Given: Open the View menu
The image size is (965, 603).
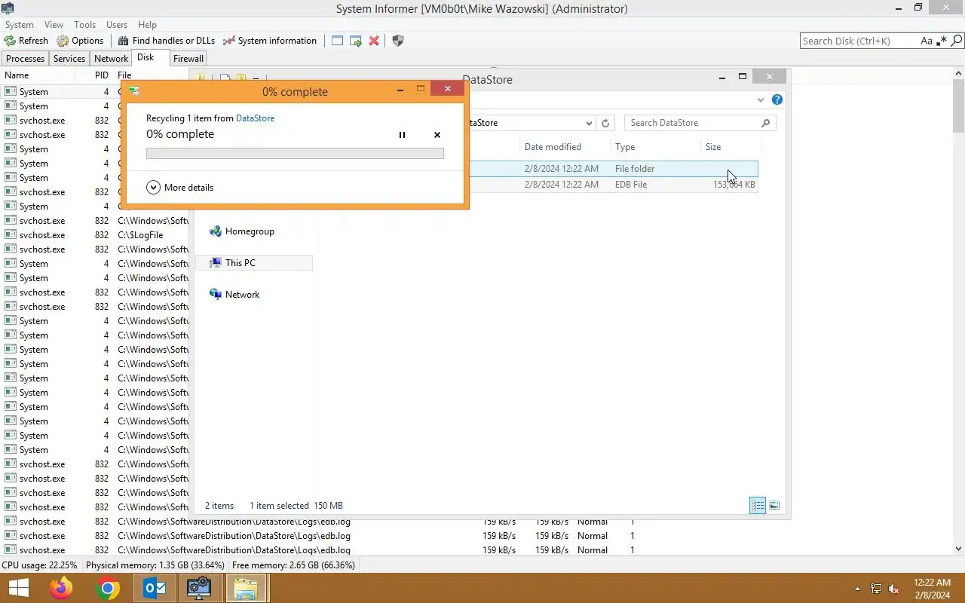Looking at the screenshot, I should 54,25.
